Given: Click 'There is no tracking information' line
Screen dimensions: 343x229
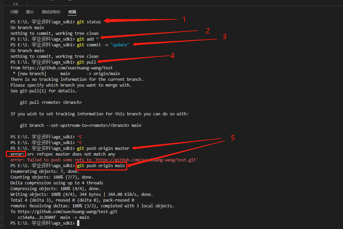Looking at the screenshot, I should (x=77, y=79).
